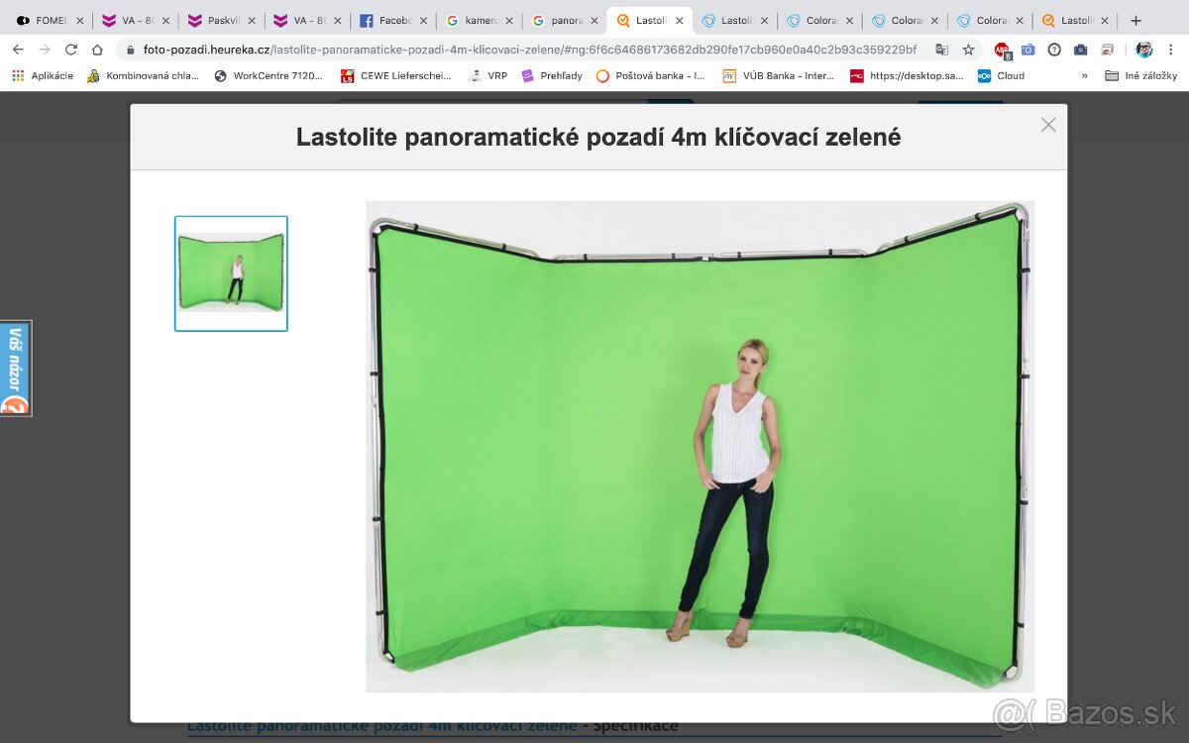Expand the hidden bookmarks overflow chevron
This screenshot has width=1189, height=743.
coord(1084,75)
